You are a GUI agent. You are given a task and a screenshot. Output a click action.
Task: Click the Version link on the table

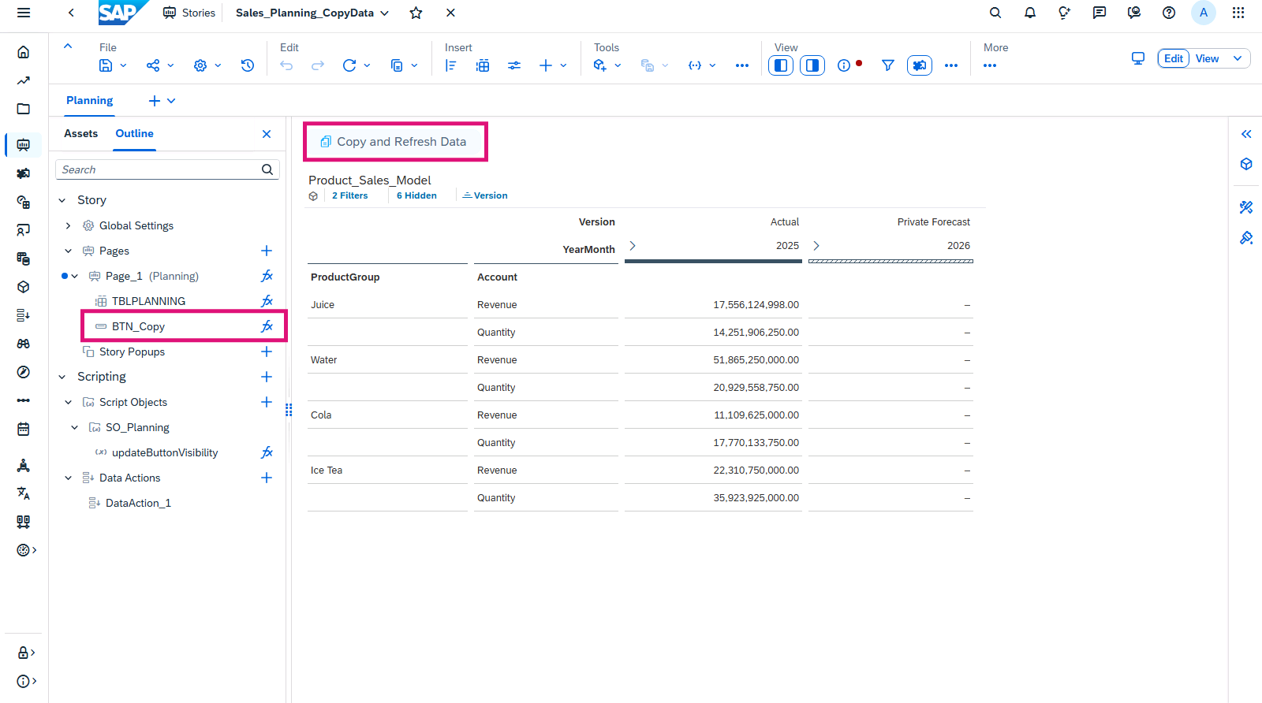pos(485,195)
